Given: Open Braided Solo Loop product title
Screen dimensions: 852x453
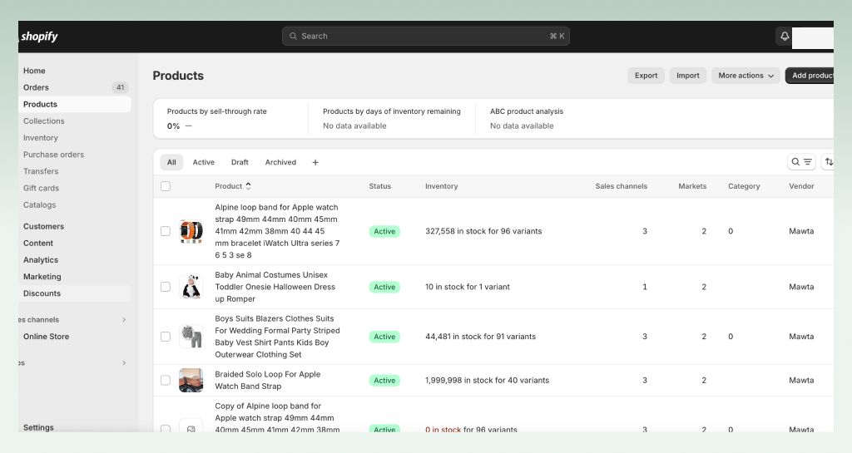Looking at the screenshot, I should 267,381.
